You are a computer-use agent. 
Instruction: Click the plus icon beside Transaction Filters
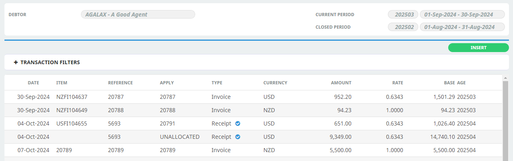click(16, 62)
